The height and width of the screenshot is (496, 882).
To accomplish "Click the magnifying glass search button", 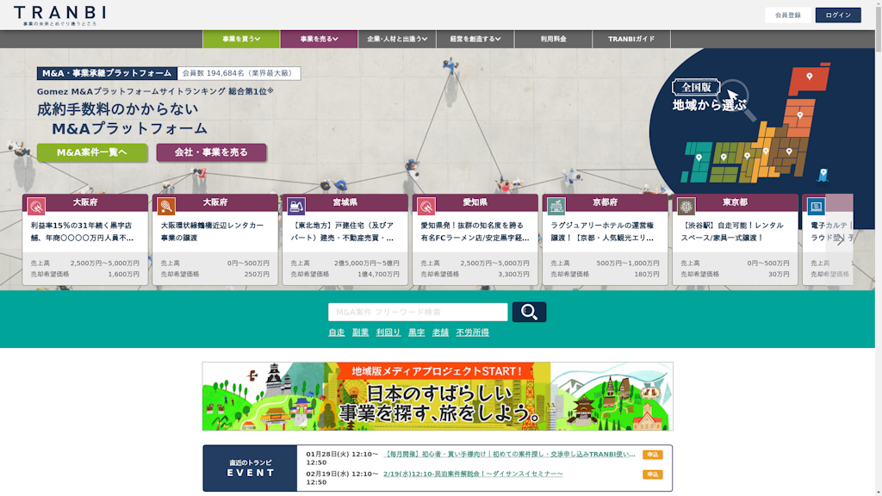I will pos(529,312).
